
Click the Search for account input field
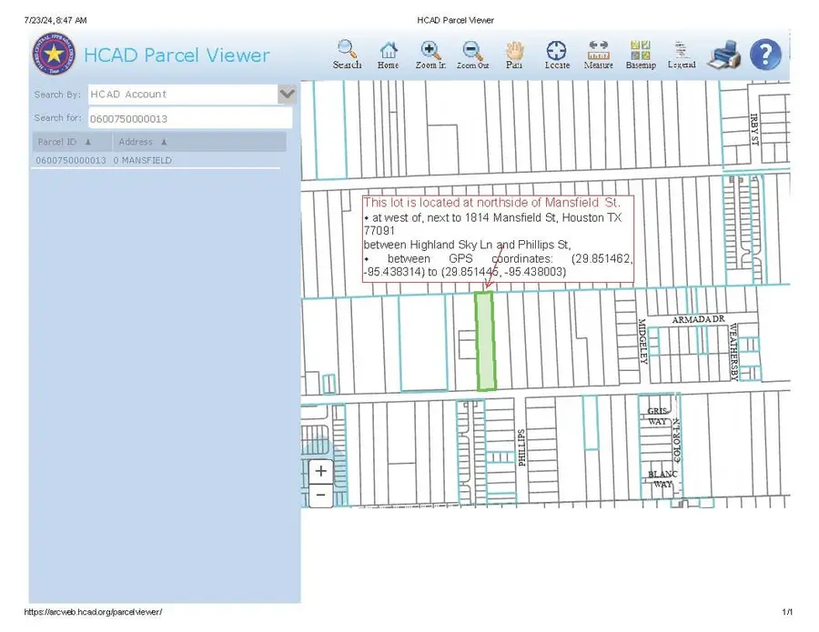pos(189,118)
